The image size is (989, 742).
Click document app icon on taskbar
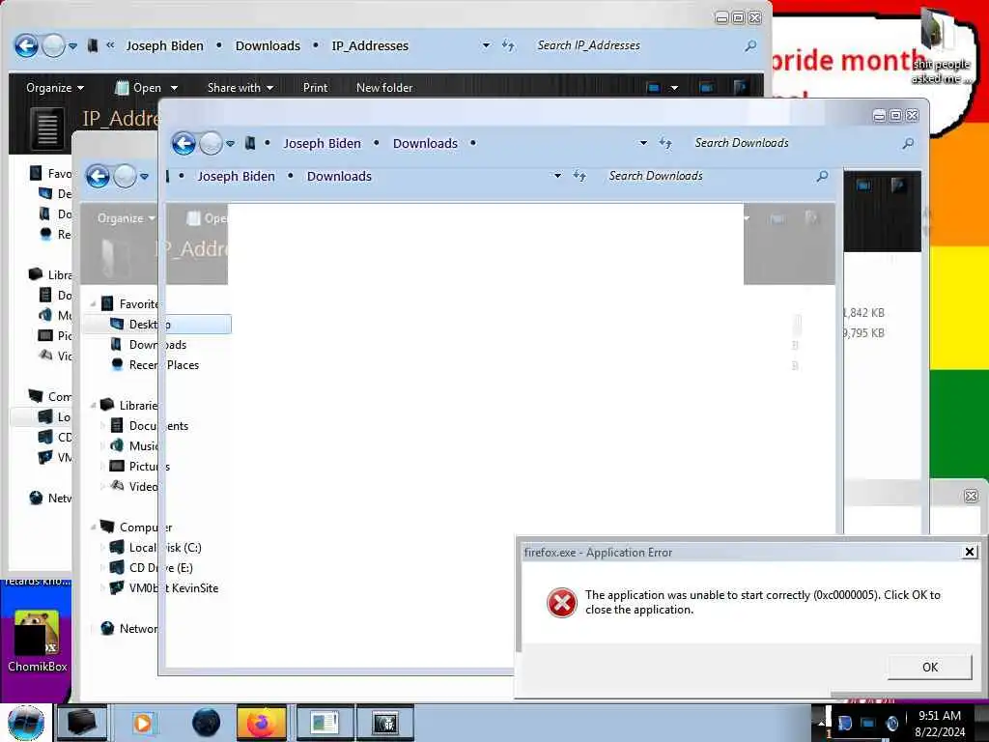pyautogui.click(x=325, y=723)
